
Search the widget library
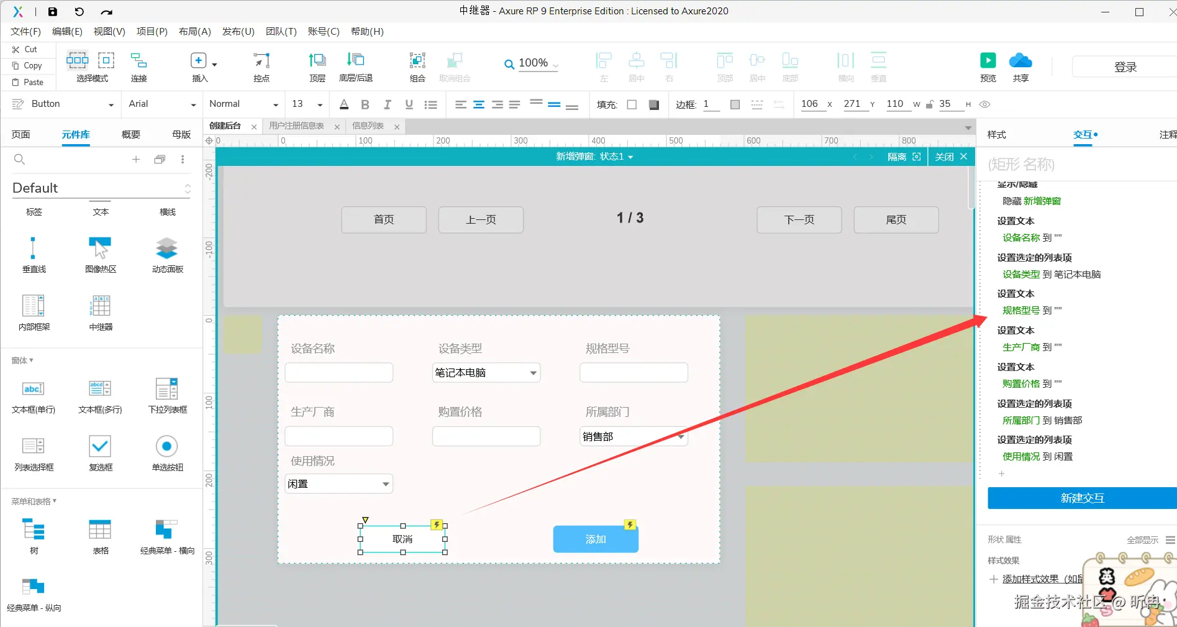(x=19, y=160)
